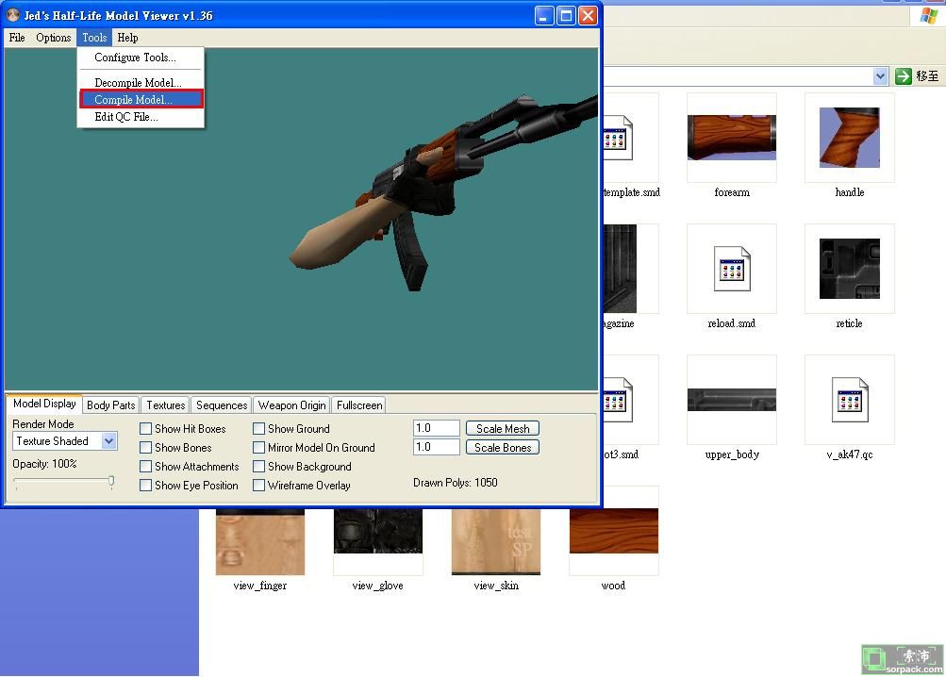Enable Show Ground checkbox
The image size is (946, 677).
click(x=258, y=428)
